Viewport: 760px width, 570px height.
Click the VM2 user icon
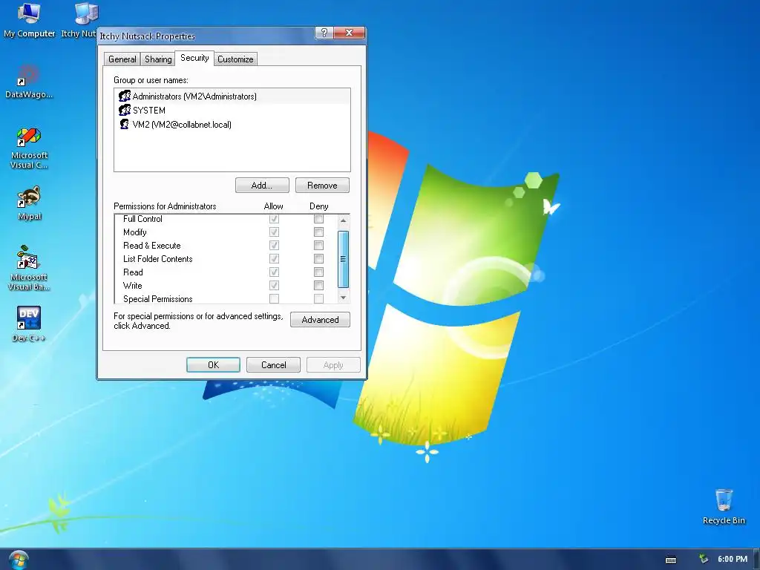(125, 124)
